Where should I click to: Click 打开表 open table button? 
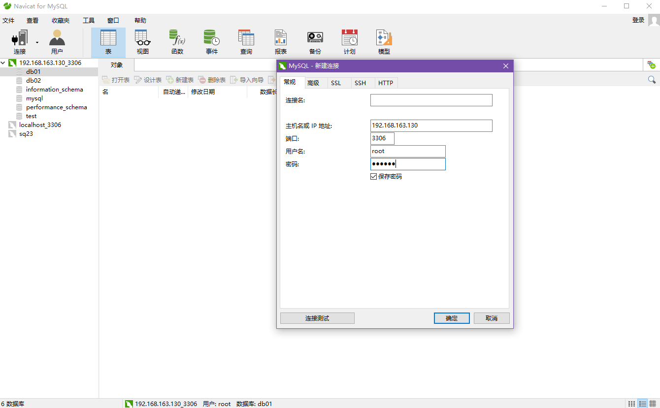point(116,80)
